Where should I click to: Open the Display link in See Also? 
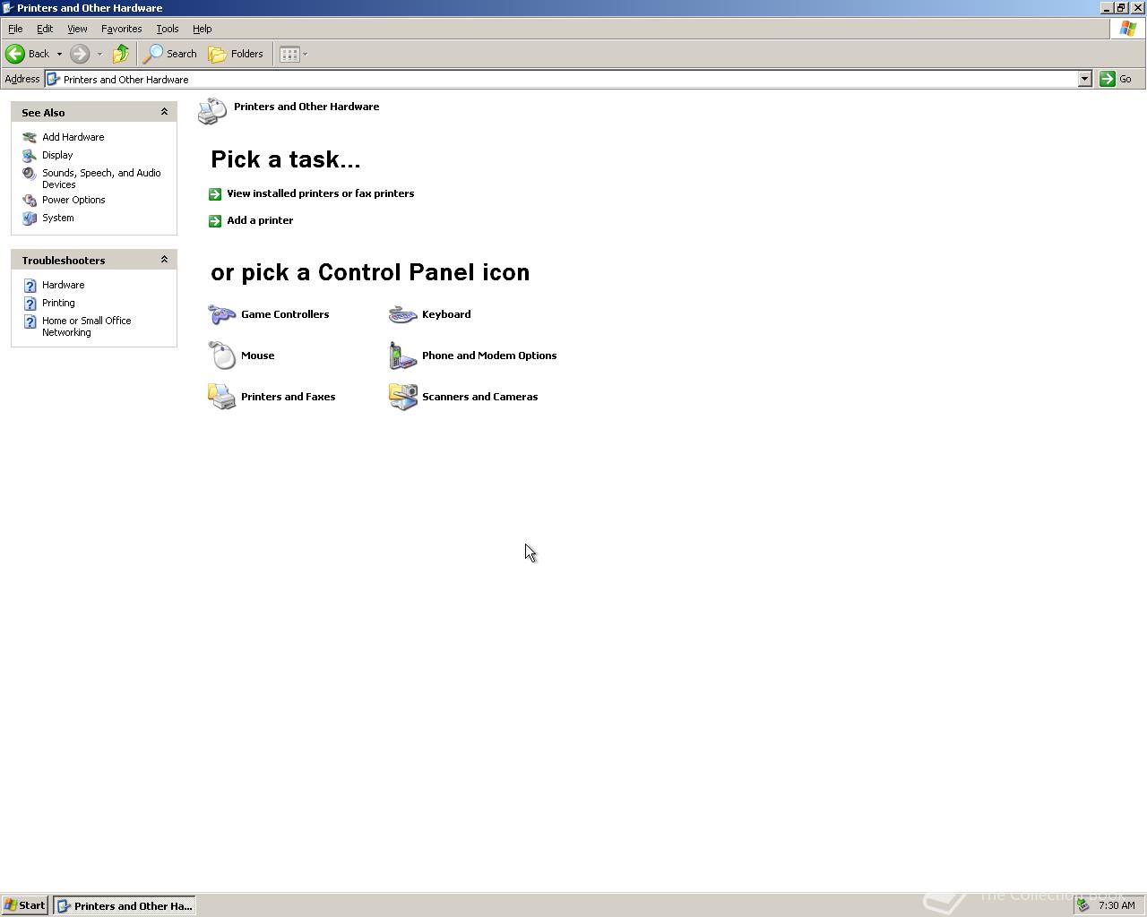pos(57,155)
